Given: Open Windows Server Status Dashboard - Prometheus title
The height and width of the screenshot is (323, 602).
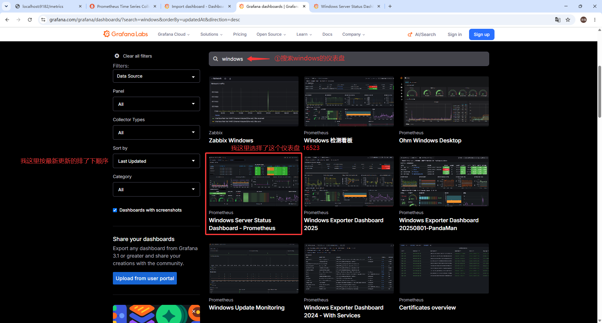Looking at the screenshot, I should pos(242,224).
